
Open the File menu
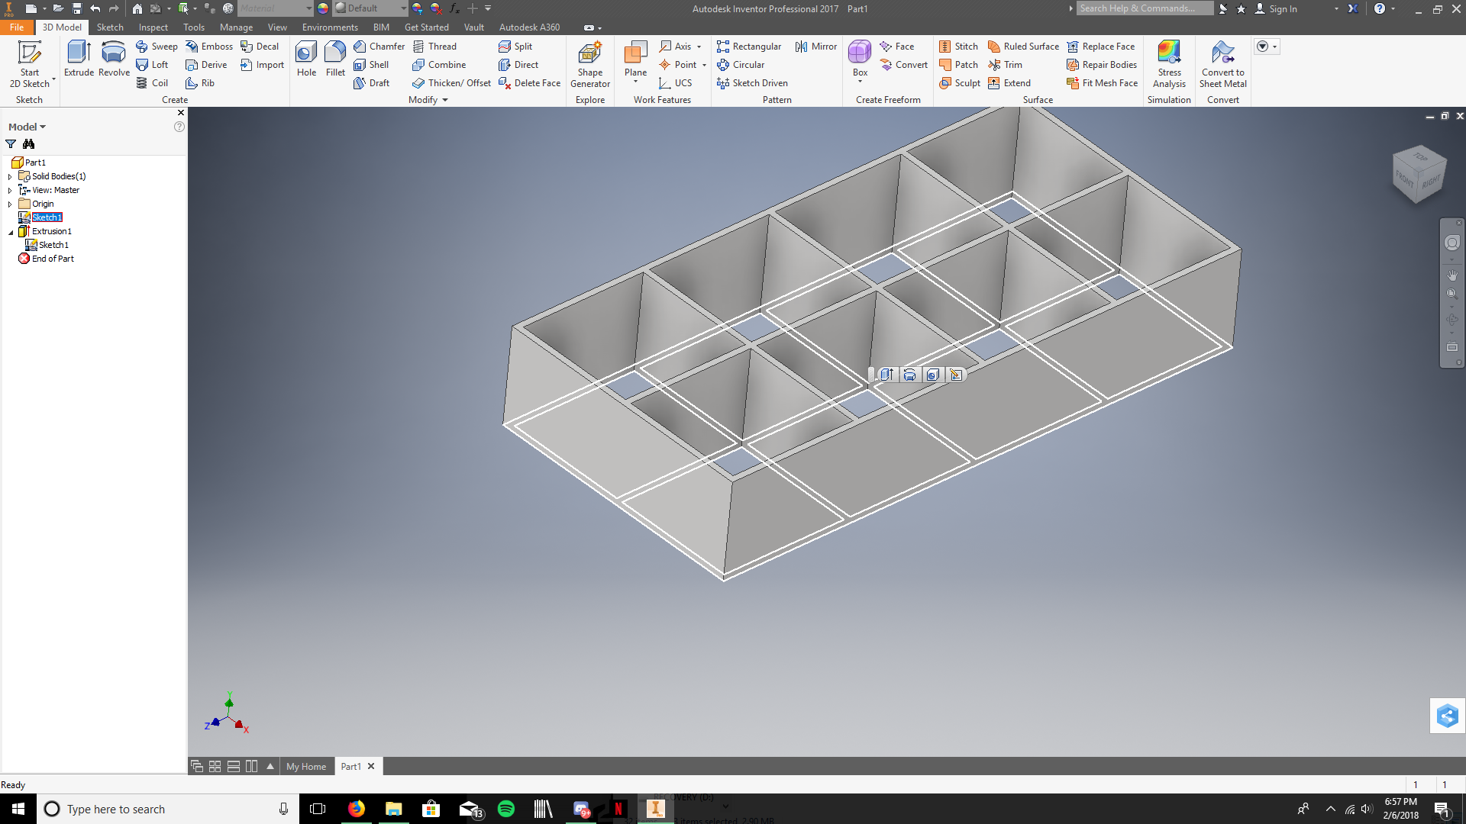pos(17,27)
